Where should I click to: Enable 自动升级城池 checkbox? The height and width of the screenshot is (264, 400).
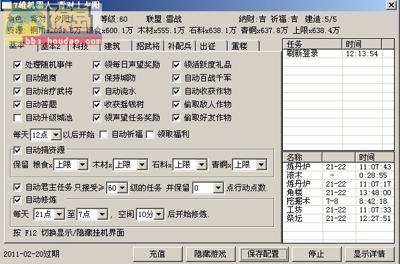17,118
